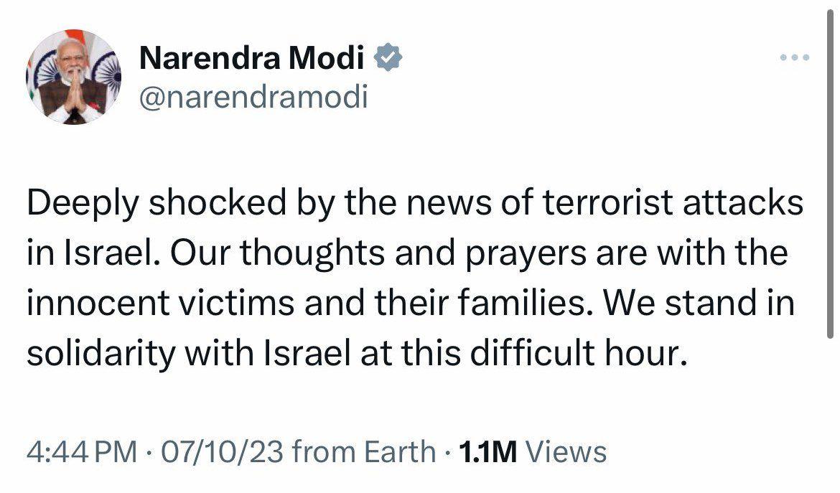The height and width of the screenshot is (493, 840).
Task: Select the 4:44 PM timestamp
Action: (83, 452)
